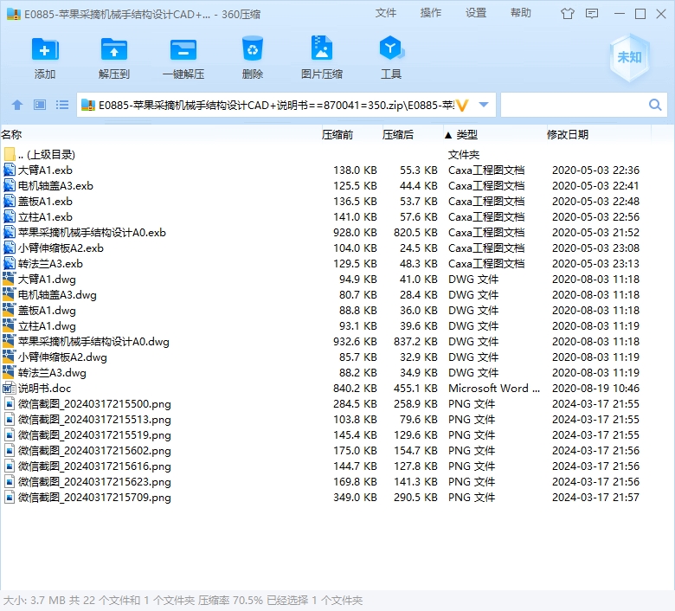Click the icon of 电机轴盖A3.exb

pyautogui.click(x=10, y=185)
